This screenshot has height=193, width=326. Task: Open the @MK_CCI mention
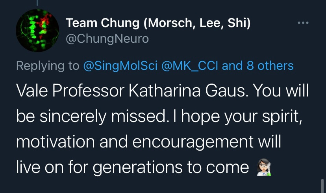tap(191, 66)
